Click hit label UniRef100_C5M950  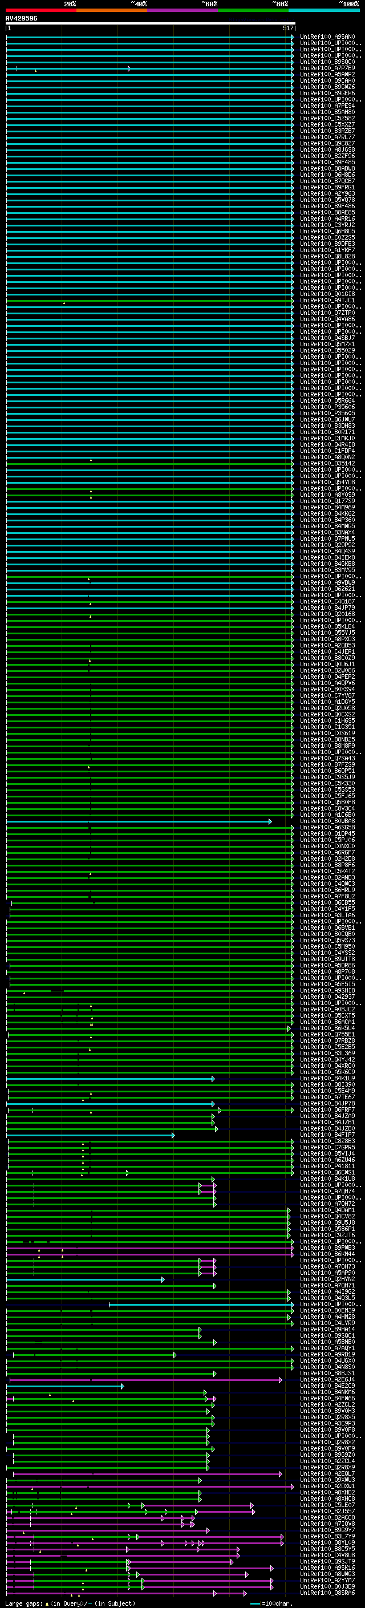pos(327,947)
